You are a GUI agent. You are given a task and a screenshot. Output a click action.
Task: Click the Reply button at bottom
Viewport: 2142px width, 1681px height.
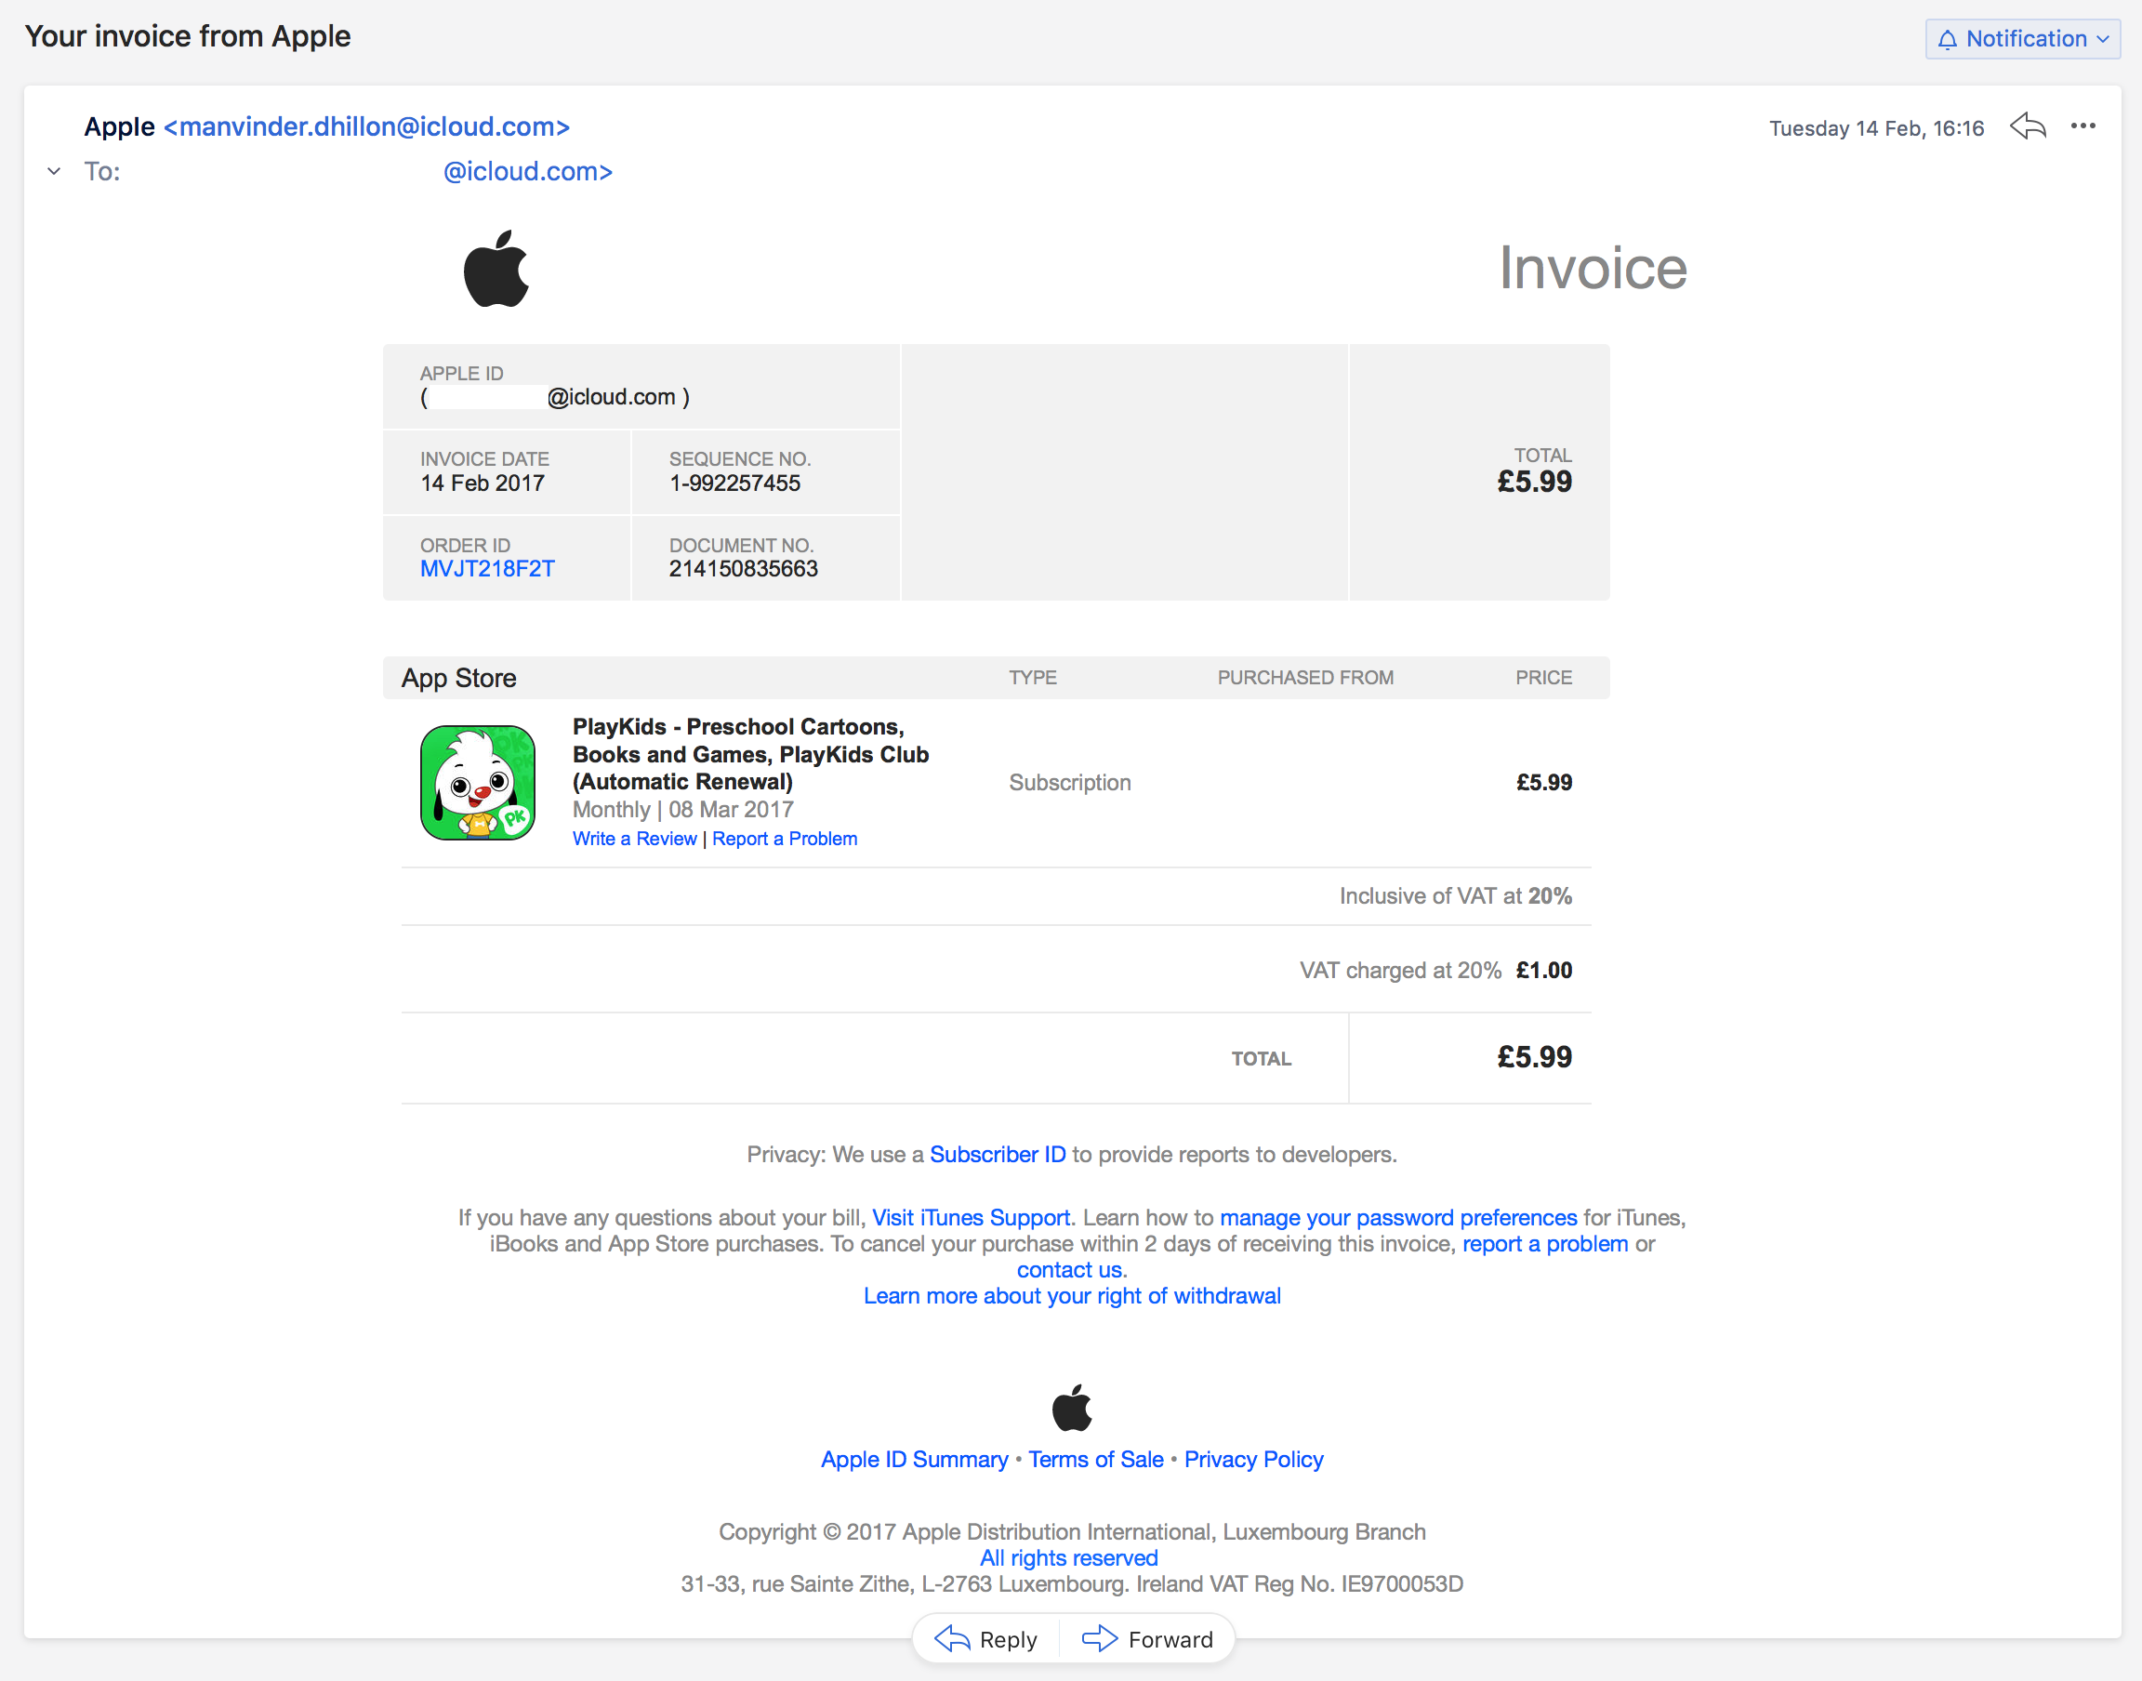click(x=985, y=1640)
